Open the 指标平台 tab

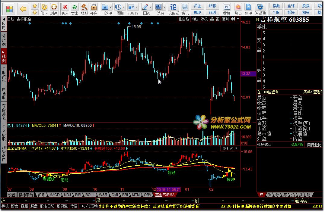pos(26,195)
